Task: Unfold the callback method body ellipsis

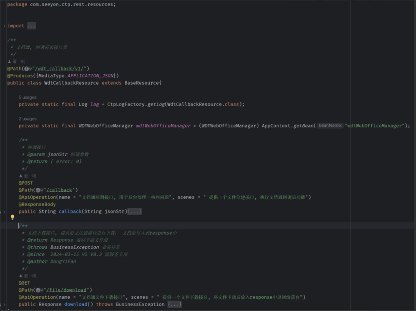Action: 135,211
